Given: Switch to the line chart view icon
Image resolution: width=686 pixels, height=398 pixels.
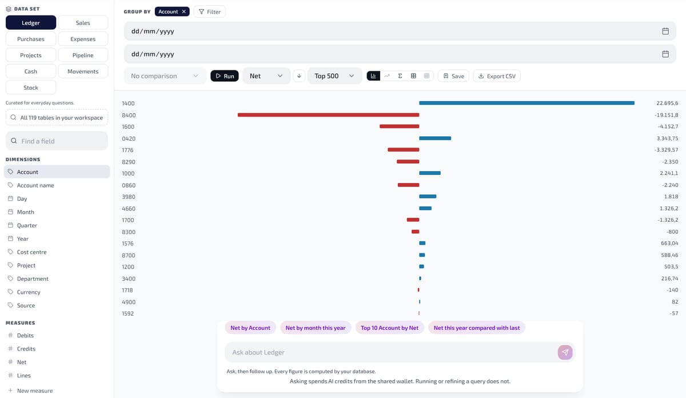Looking at the screenshot, I should coord(387,75).
